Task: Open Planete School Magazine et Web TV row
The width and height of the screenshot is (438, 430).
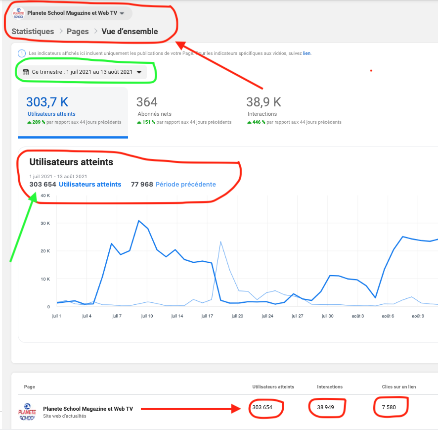Action: pyautogui.click(x=88, y=409)
